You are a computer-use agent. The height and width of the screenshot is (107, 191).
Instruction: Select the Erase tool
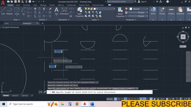[50, 9]
